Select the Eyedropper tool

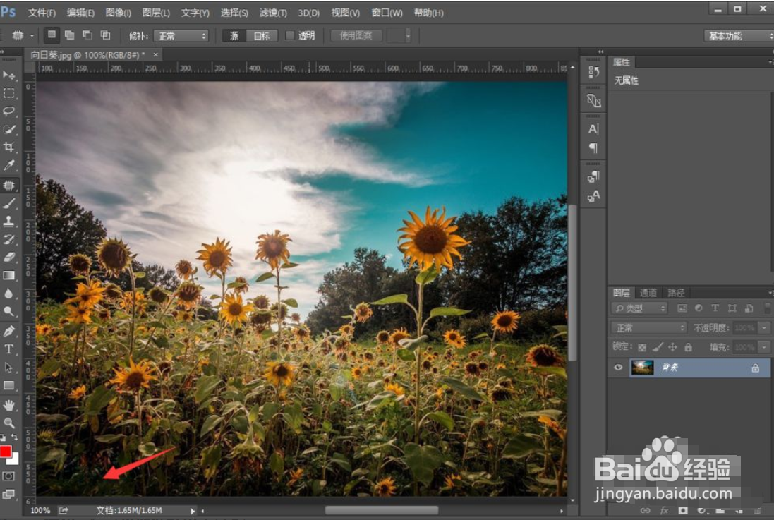click(9, 165)
